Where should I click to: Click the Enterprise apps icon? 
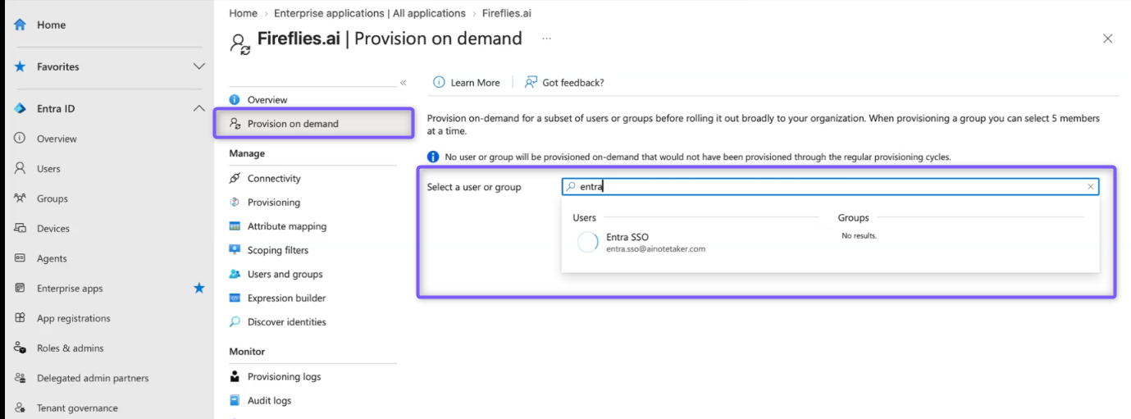pyautogui.click(x=21, y=288)
